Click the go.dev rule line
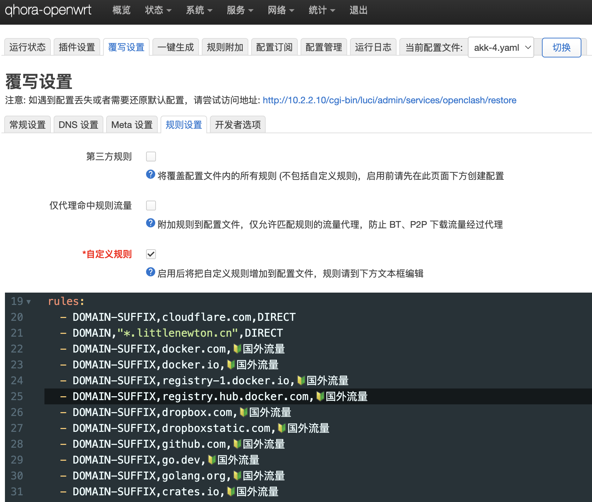592x502 pixels. click(x=160, y=460)
